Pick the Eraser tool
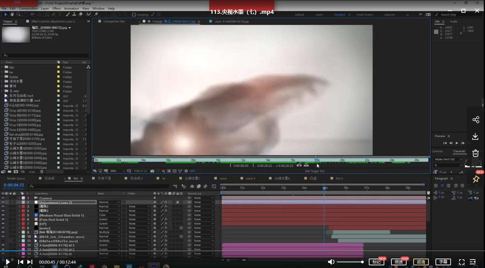The height and width of the screenshot is (268, 485). click(x=80, y=14)
